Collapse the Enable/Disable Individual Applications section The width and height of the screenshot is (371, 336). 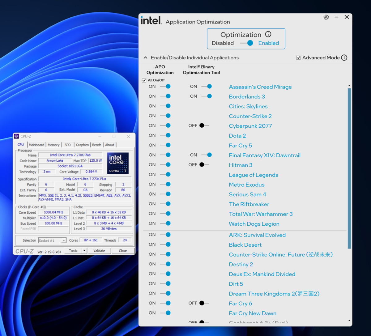[x=145, y=57]
